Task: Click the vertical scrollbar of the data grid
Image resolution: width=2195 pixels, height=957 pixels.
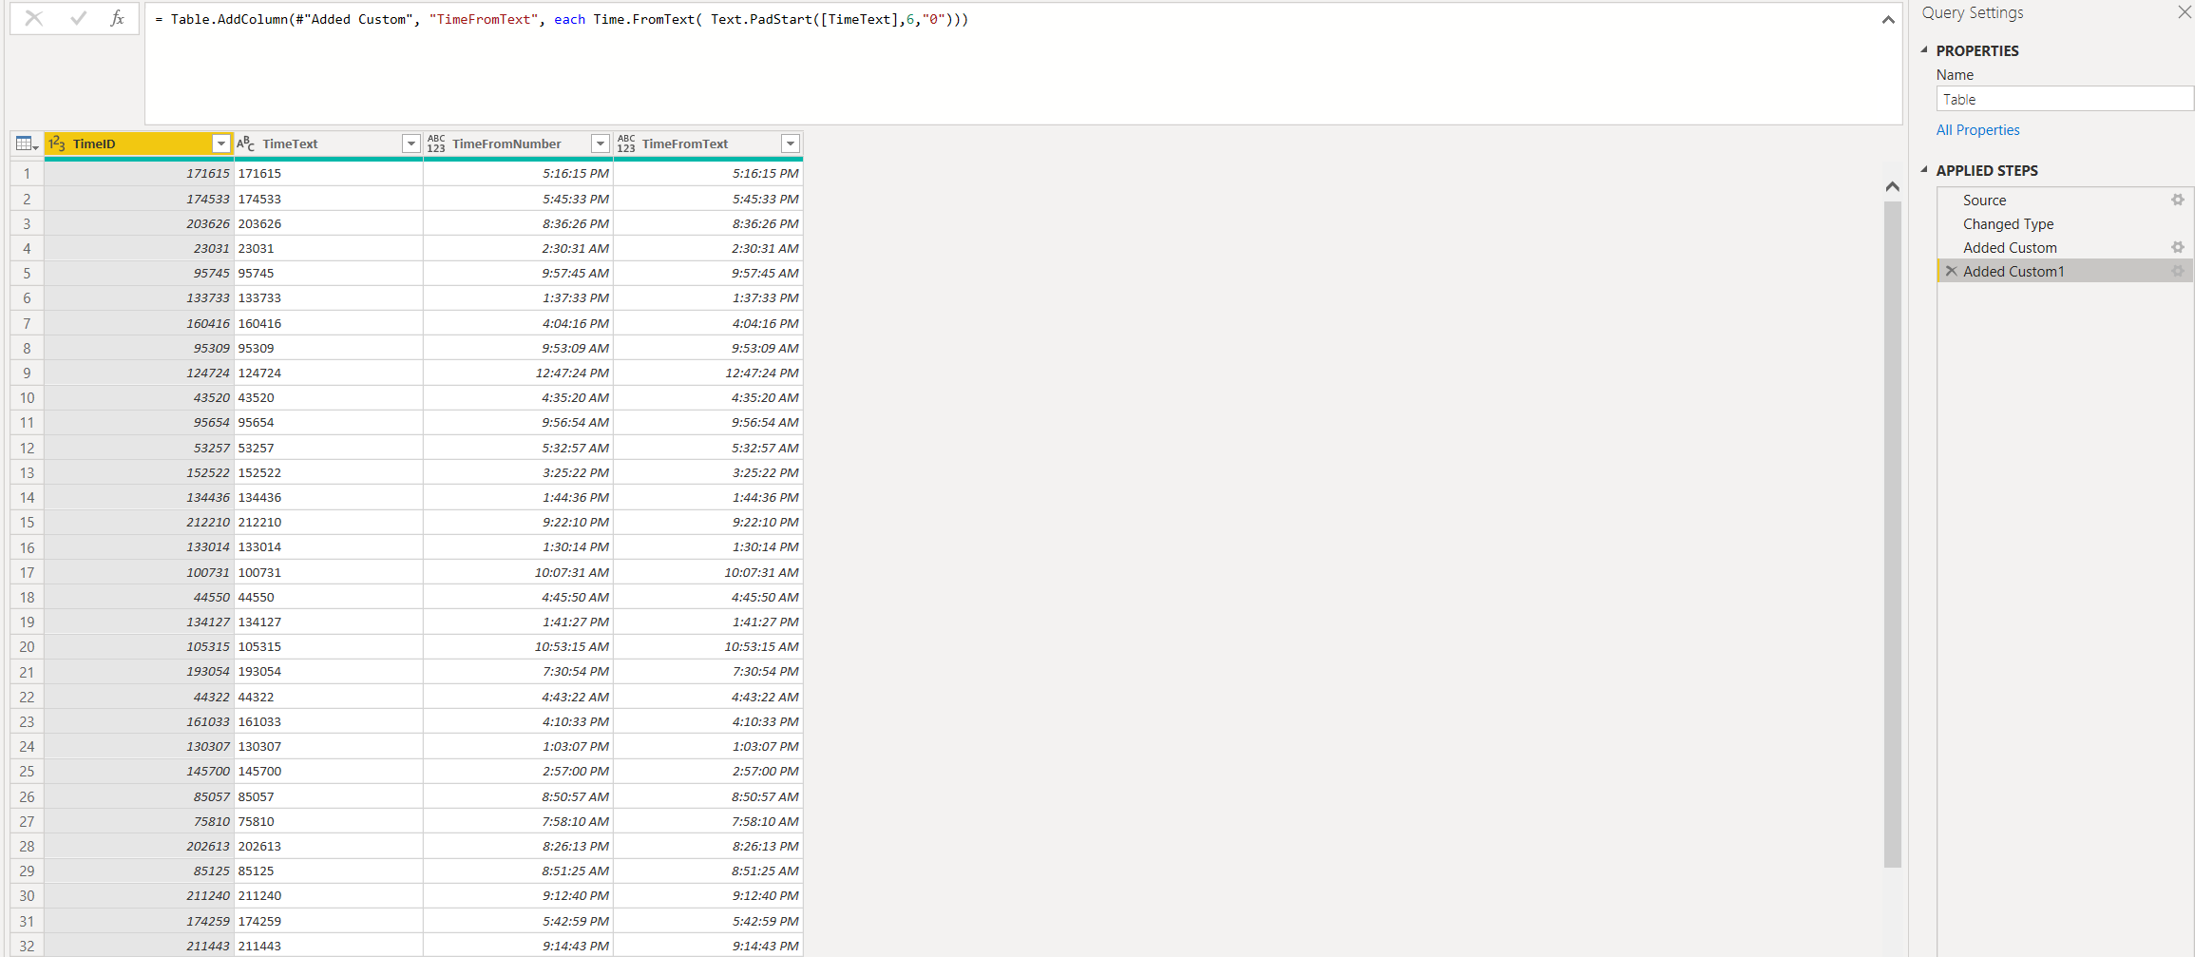Action: tap(1892, 532)
